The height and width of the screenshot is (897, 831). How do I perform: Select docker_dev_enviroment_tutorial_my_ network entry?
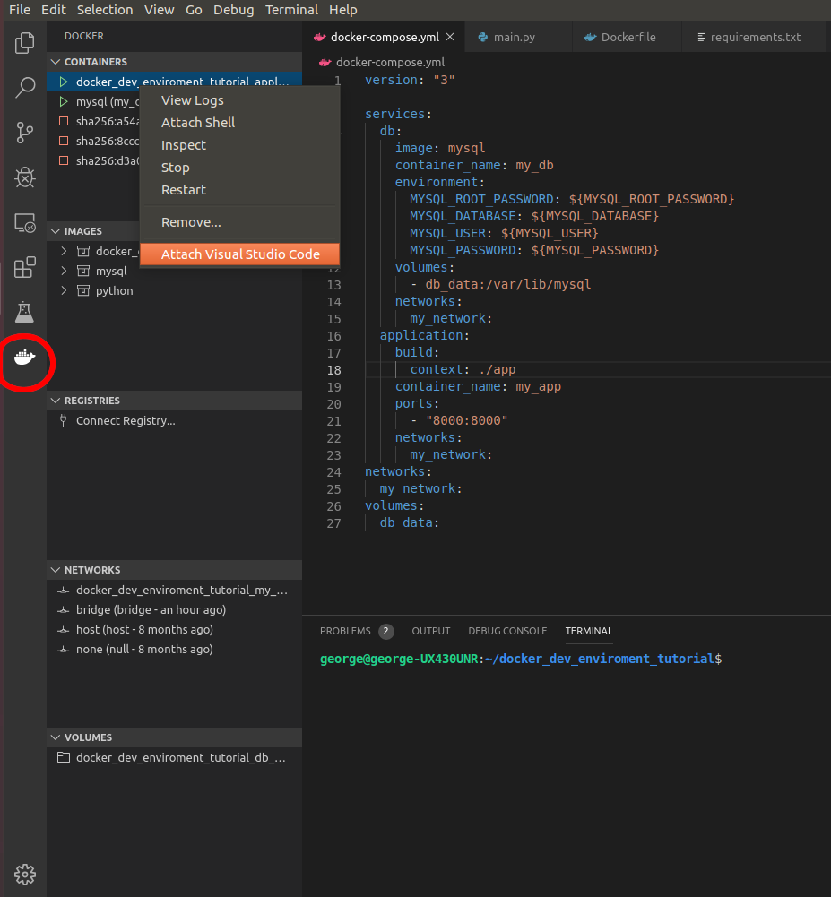[175, 590]
